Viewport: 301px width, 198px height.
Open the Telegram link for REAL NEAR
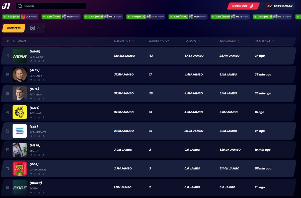31,61
